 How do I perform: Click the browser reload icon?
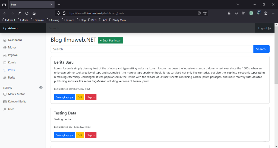27,13
